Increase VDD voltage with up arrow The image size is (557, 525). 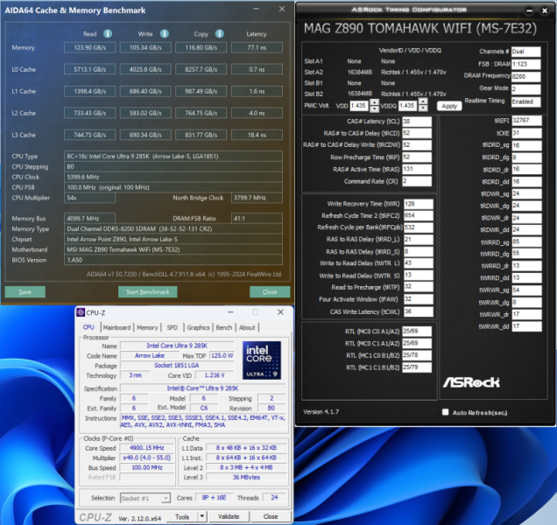[x=374, y=102]
